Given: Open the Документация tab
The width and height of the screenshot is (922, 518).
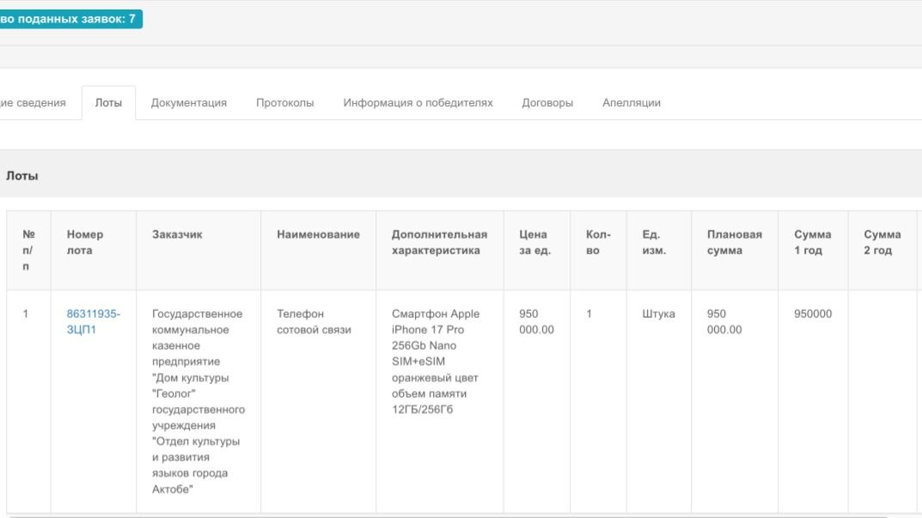Looking at the screenshot, I should 188,103.
